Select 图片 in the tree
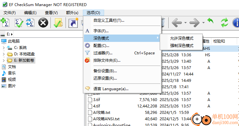239x126 pixels. (12, 86)
